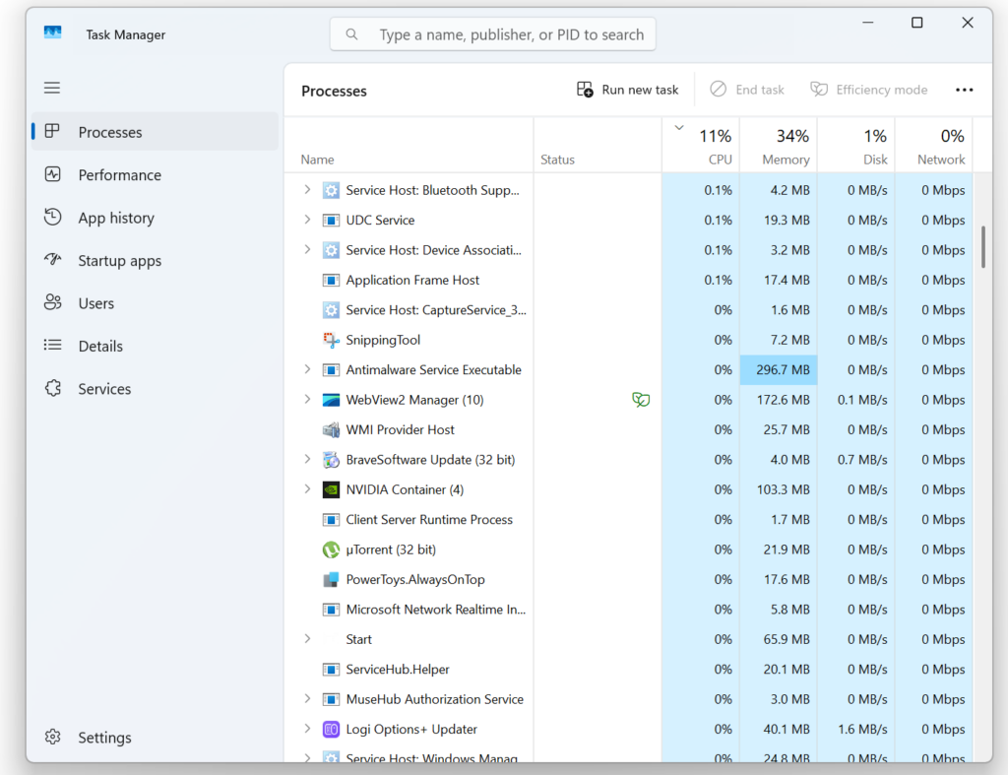Image resolution: width=1008 pixels, height=775 pixels.
Task: Expand the WebView2 Manager process group
Action: coord(307,400)
